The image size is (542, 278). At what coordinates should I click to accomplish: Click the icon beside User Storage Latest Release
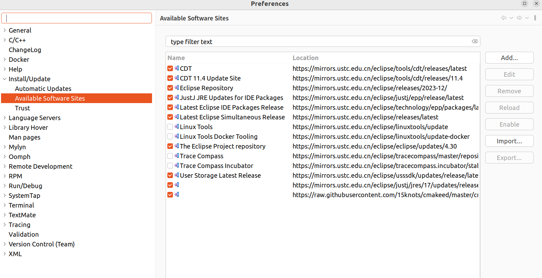177,175
